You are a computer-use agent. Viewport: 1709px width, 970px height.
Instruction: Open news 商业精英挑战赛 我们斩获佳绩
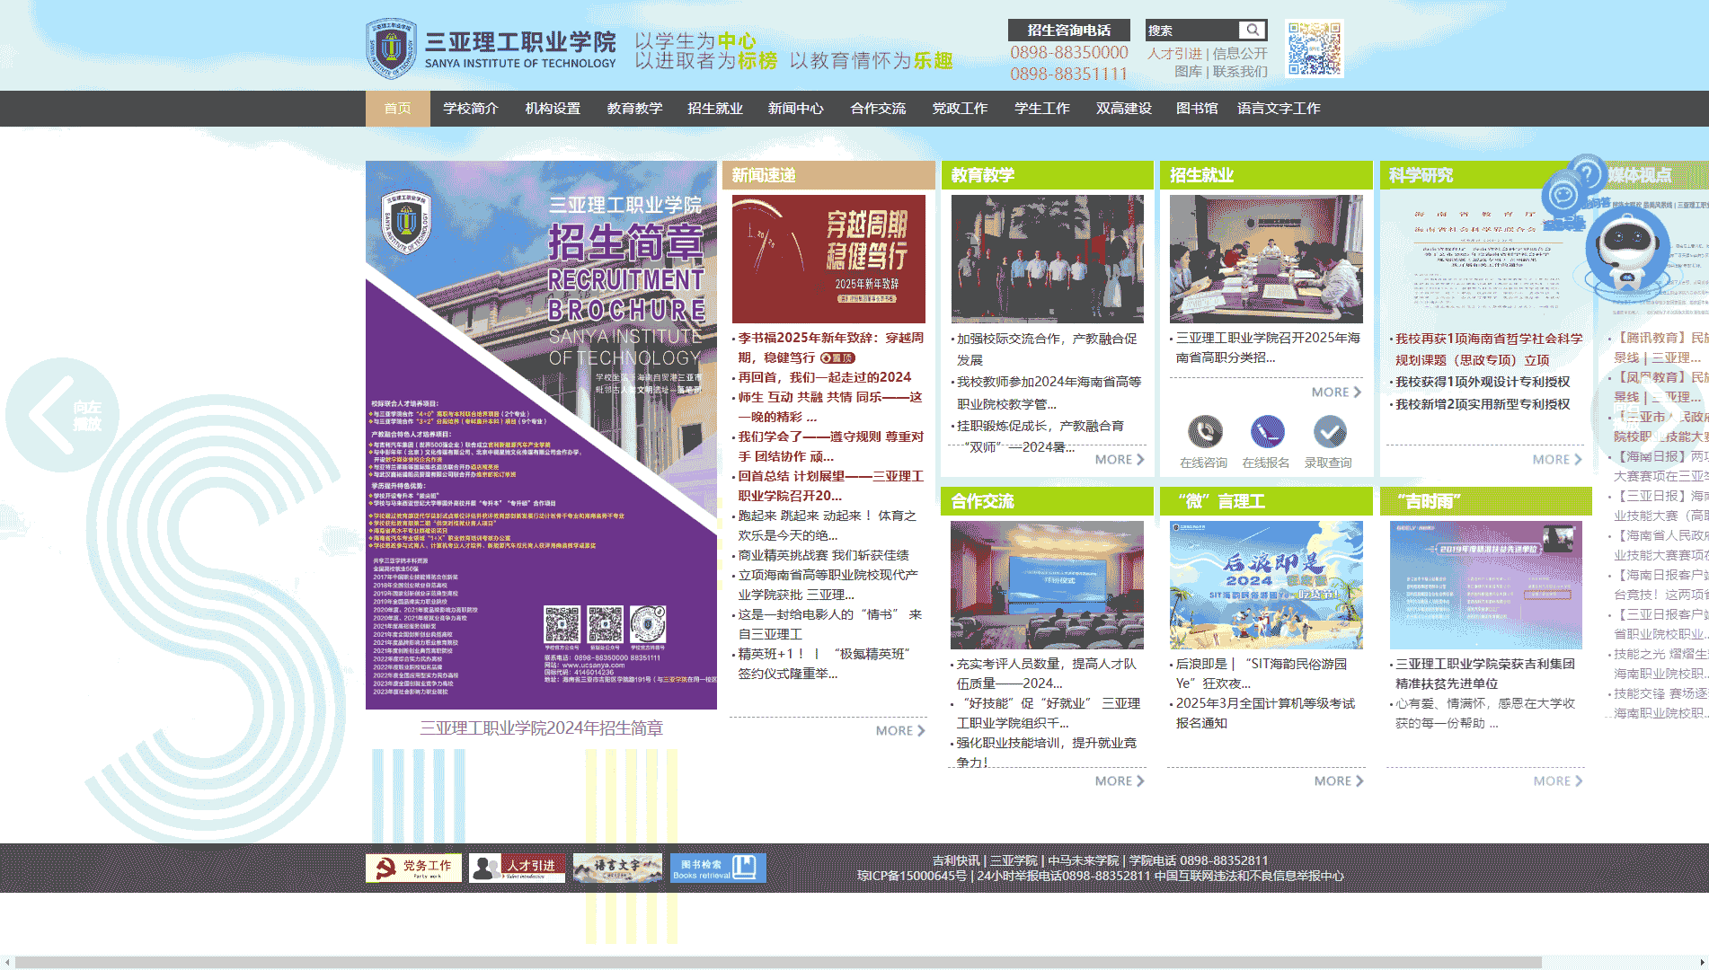click(x=823, y=555)
